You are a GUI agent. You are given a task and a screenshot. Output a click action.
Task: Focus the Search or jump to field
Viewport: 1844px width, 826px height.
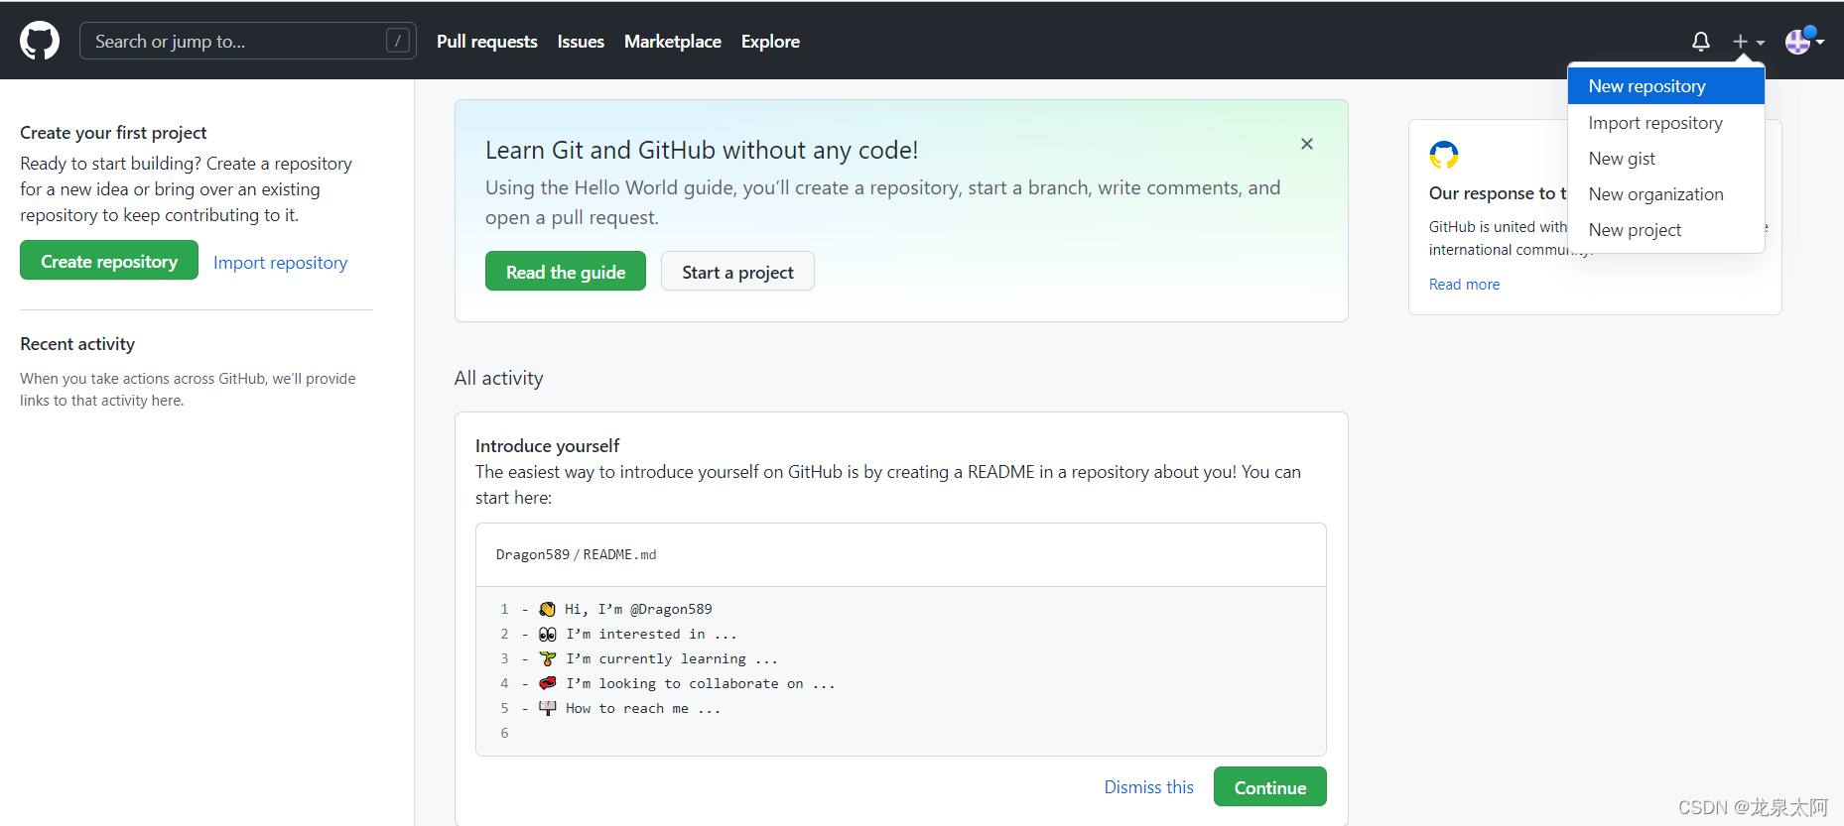pyautogui.click(x=248, y=41)
